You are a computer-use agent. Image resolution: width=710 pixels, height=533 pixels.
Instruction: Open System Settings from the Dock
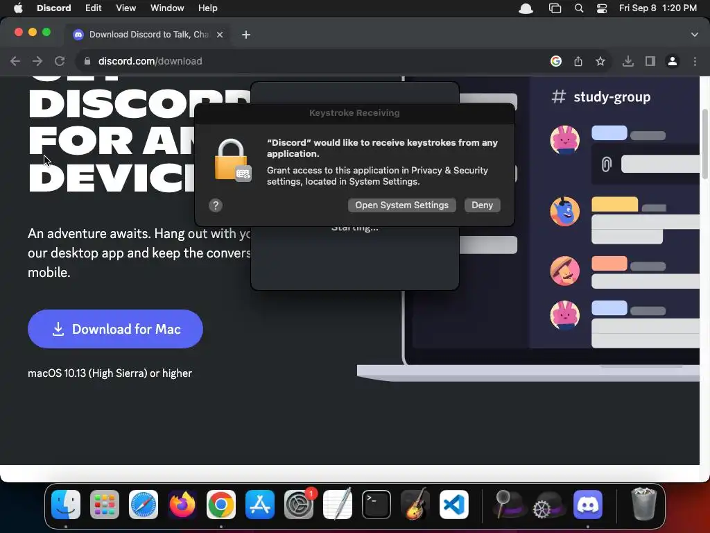click(x=299, y=505)
